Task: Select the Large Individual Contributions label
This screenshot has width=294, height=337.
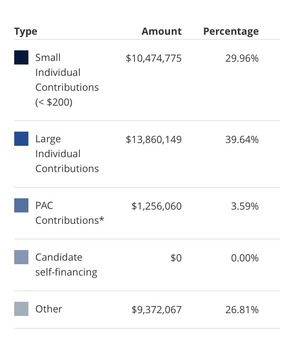Action: tap(67, 154)
